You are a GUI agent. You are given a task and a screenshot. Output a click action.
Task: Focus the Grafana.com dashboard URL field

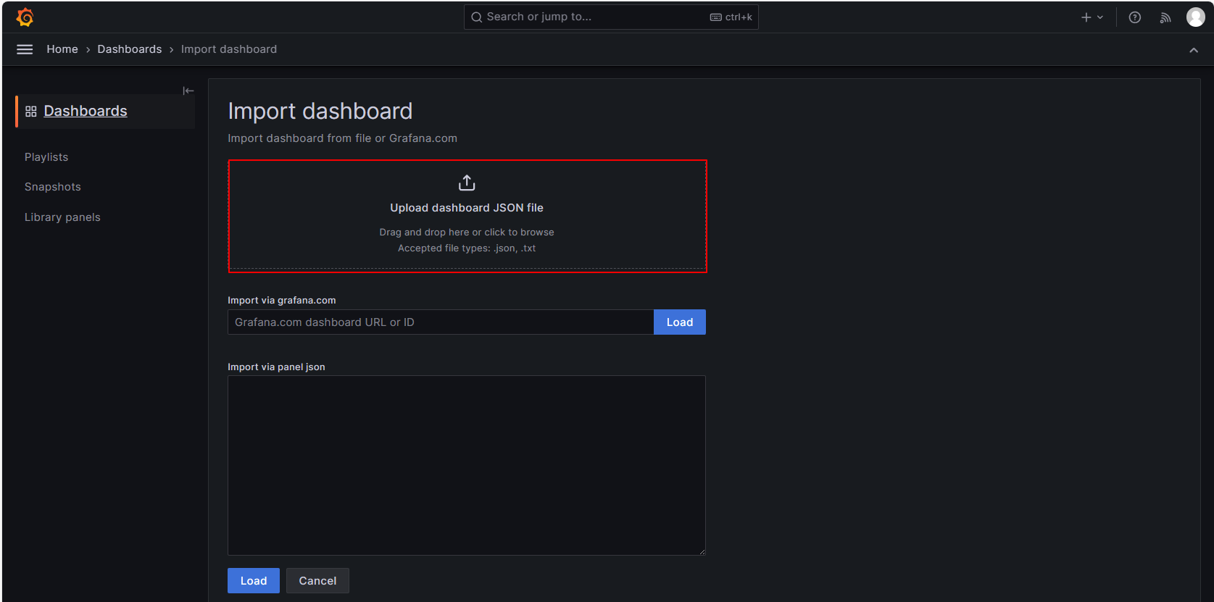441,322
